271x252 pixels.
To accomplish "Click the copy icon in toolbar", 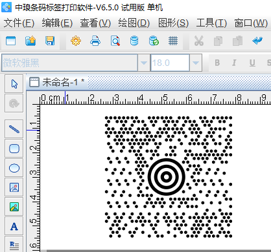I will pos(218,41).
